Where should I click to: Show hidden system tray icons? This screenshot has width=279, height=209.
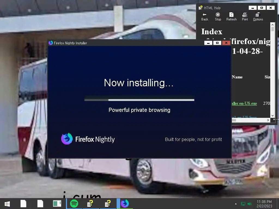click(236, 204)
